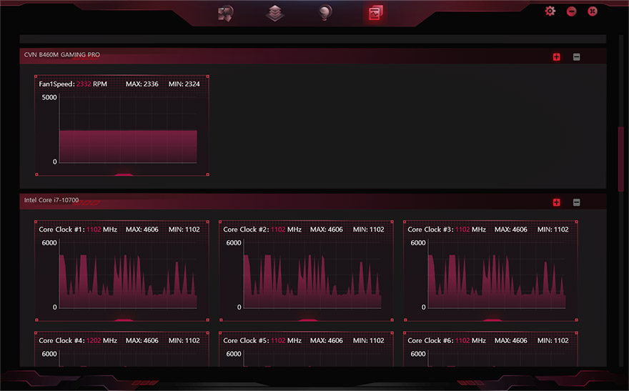The height and width of the screenshot is (391, 629).
Task: Click the Core Clock #4 label
Action: (x=61, y=340)
